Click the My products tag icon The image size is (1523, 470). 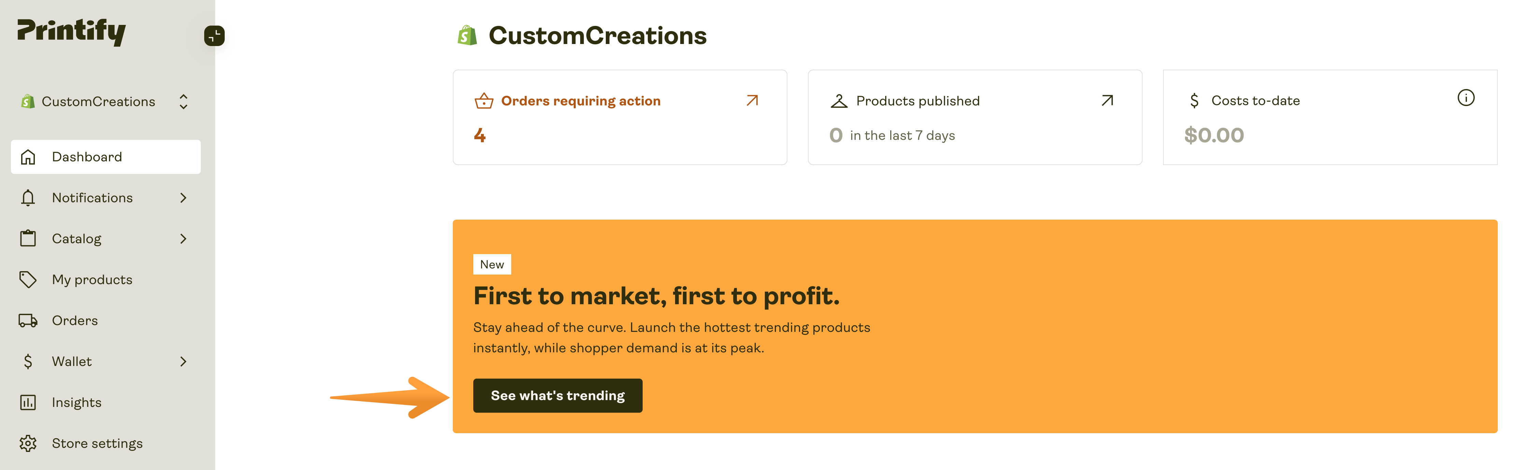pyautogui.click(x=28, y=279)
